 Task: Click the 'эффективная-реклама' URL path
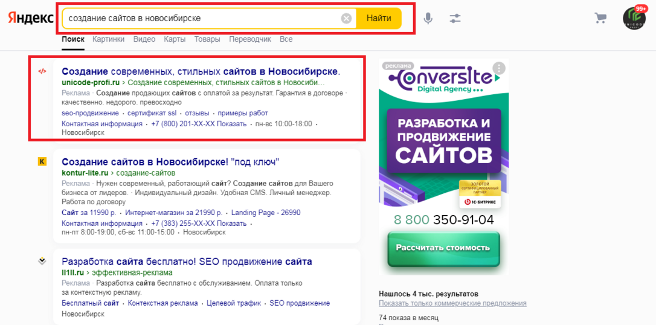pos(132,273)
